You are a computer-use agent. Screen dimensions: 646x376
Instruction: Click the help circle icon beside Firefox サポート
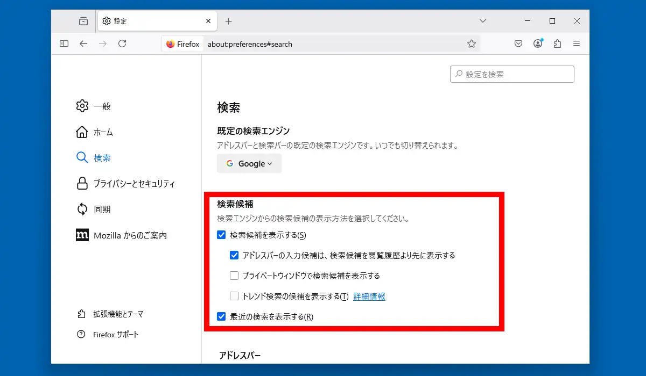[81, 334]
